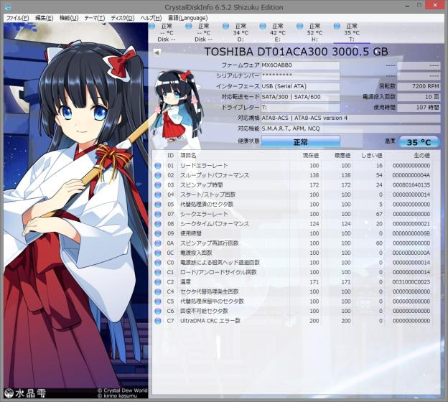
Task: Click the status orb for attribute C1
Action: 158,273
